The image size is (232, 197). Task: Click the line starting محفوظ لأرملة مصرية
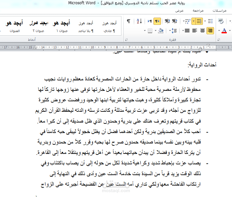click(x=119, y=89)
